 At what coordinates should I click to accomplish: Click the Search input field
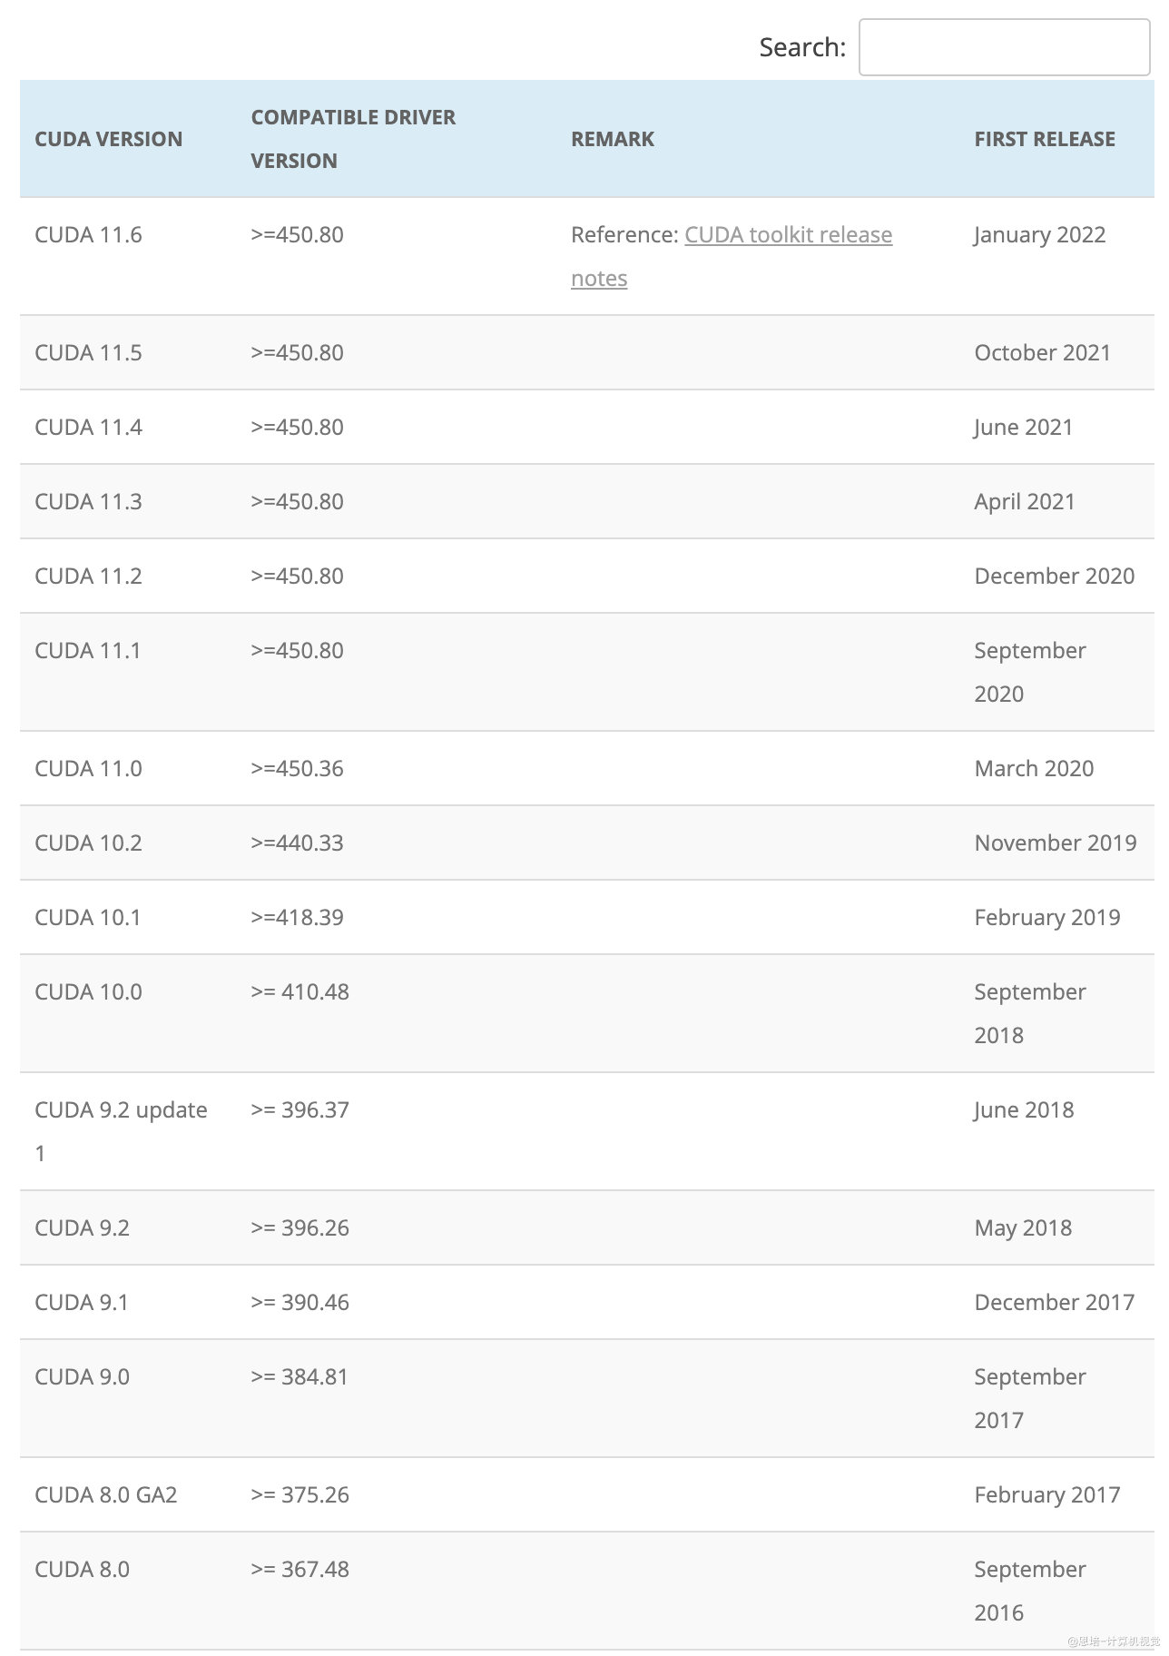1004,47
